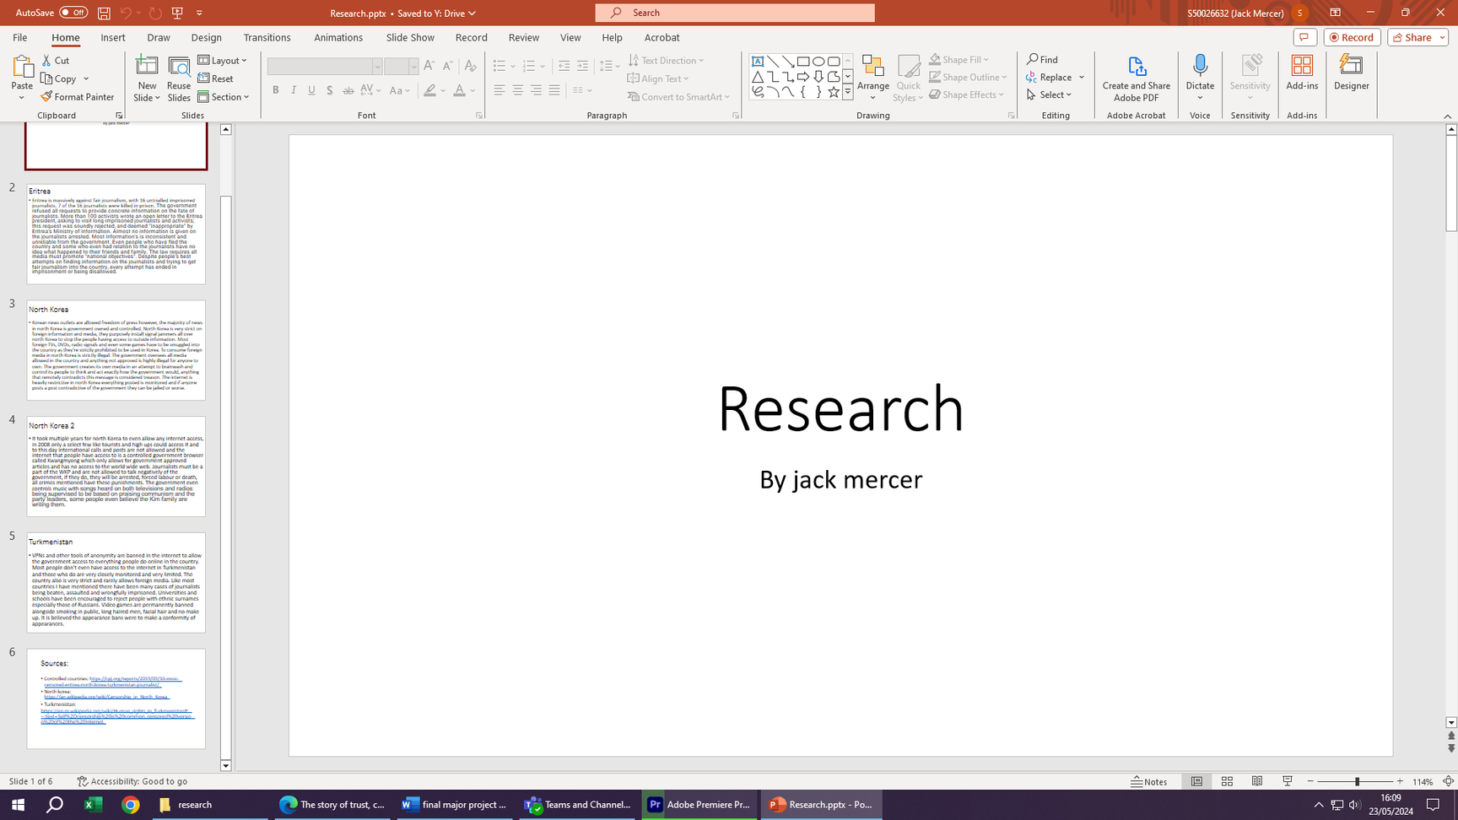The image size is (1458, 820).
Task: Click the Paste clipboard icon
Action: (x=22, y=67)
